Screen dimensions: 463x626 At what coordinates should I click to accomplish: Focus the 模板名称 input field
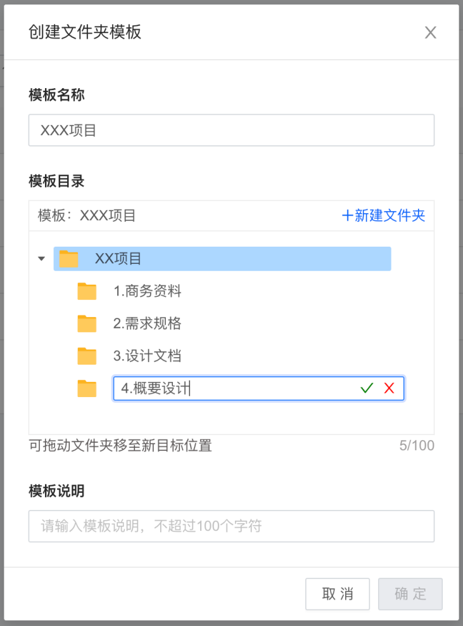(x=231, y=130)
